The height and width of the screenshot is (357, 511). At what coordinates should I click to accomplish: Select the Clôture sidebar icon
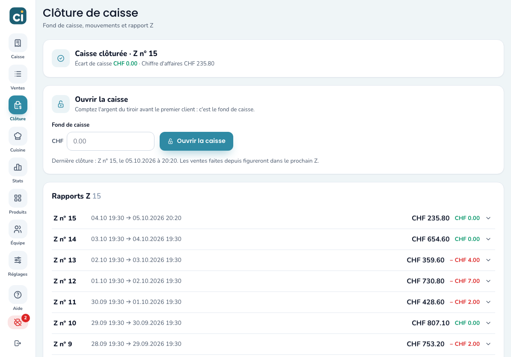tap(18, 105)
